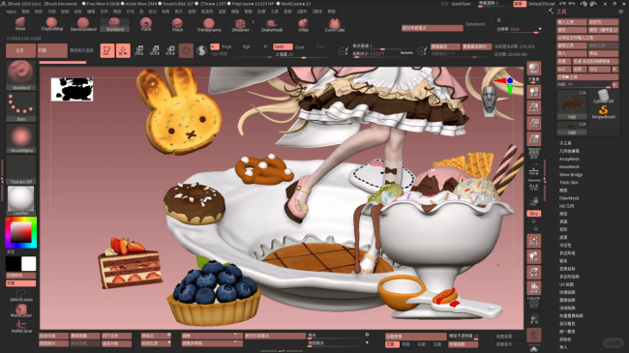Select the Move brush
The height and width of the screenshot is (353, 629).
(x=20, y=24)
